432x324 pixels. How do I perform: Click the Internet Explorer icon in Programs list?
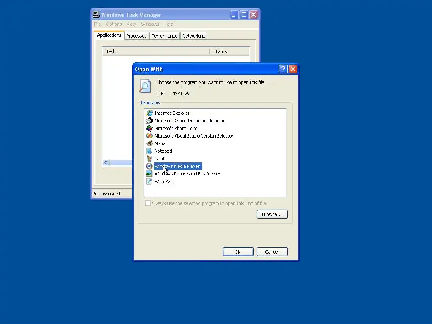pos(149,113)
